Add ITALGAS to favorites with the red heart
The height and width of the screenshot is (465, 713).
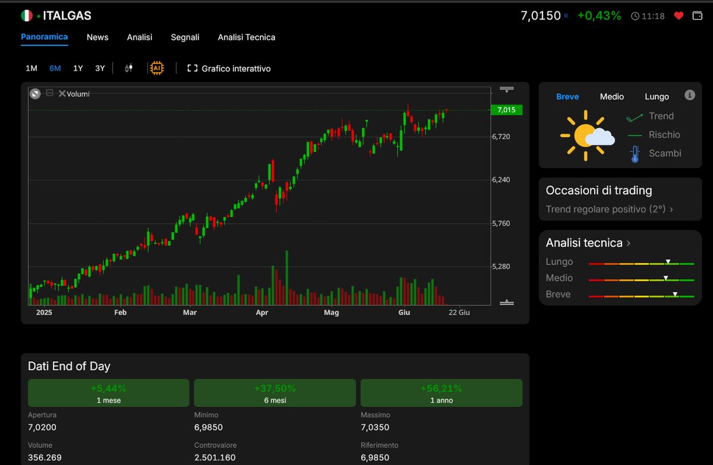pyautogui.click(x=679, y=16)
